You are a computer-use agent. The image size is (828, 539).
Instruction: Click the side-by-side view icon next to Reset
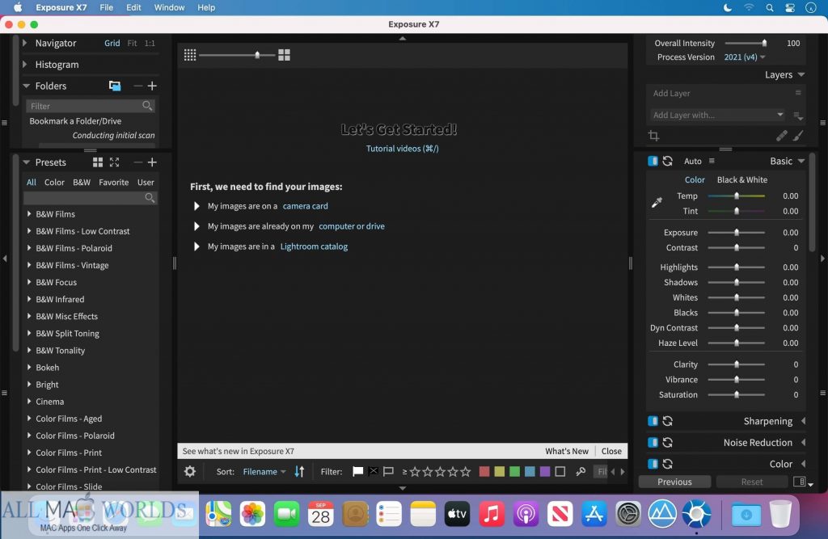click(799, 482)
